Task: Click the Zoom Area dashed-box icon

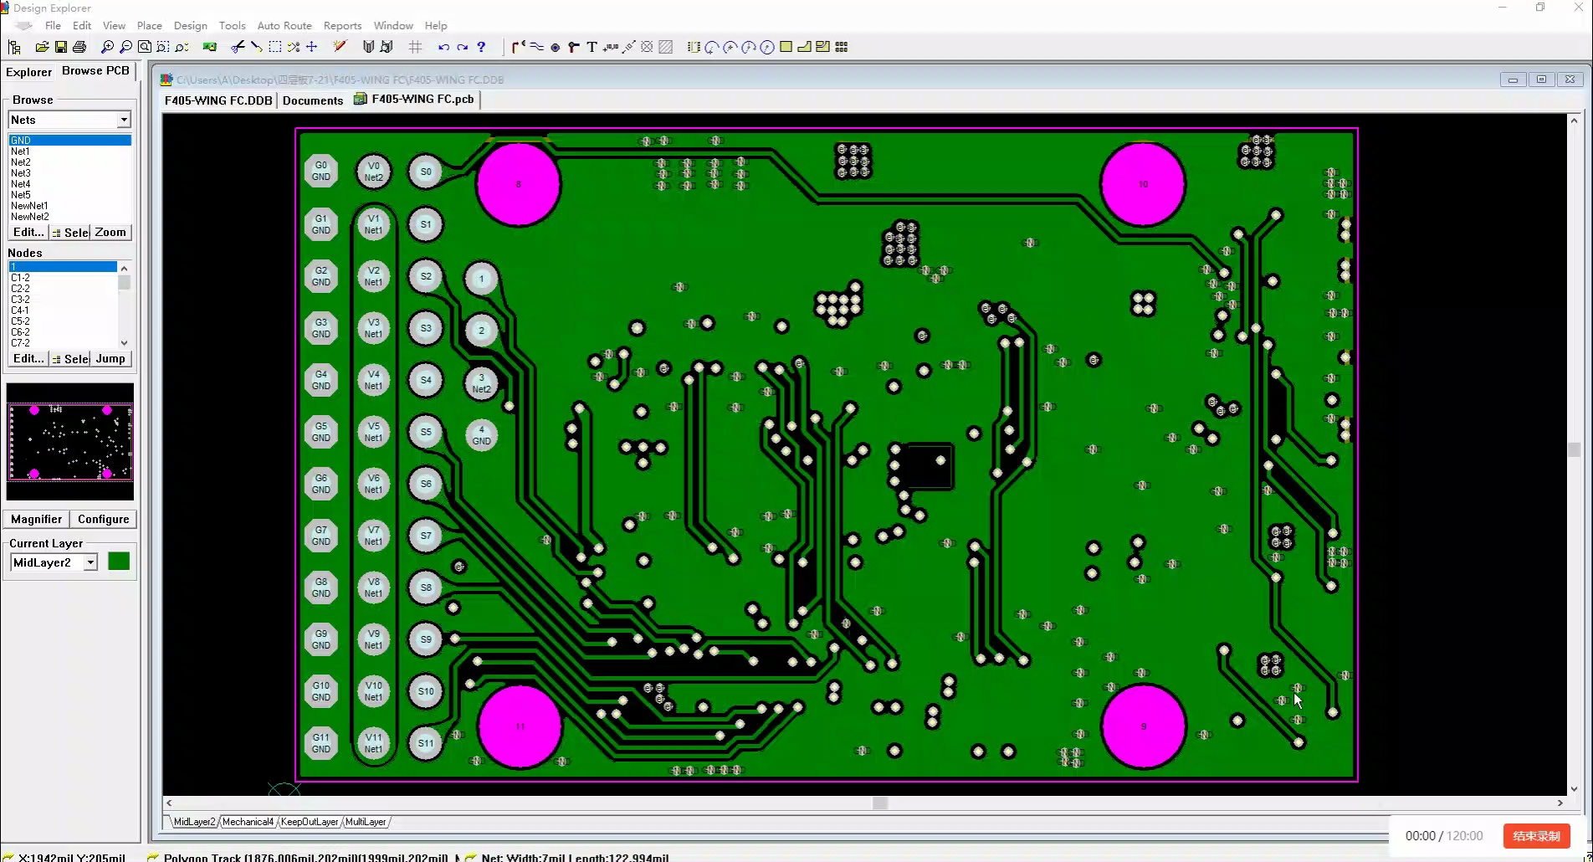Action: click(163, 47)
